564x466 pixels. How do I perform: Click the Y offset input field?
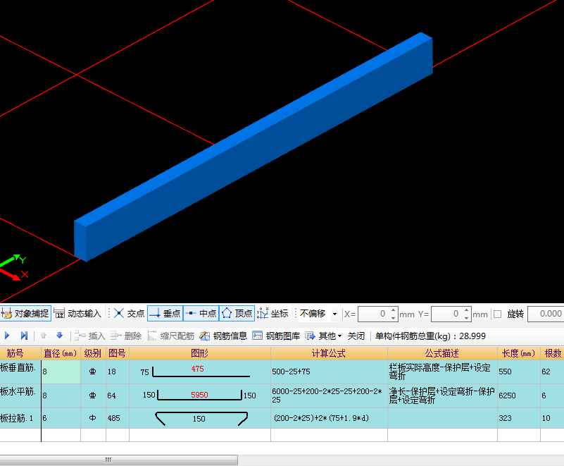447,314
